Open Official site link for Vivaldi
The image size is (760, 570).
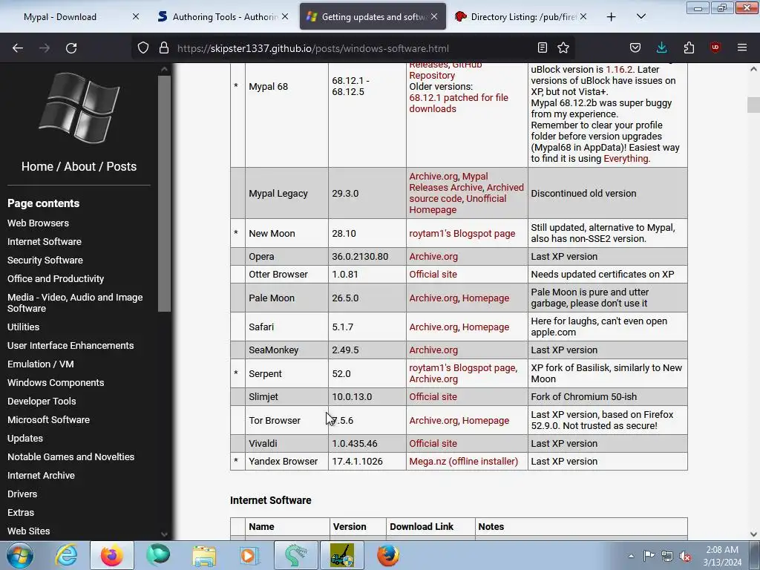(433, 444)
